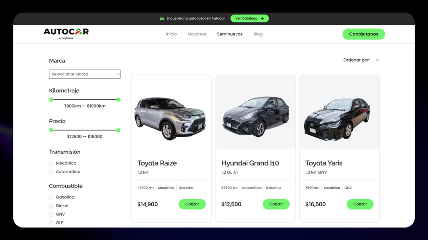Click the AUTOCAR logo
This screenshot has width=428, height=240.
[66, 34]
